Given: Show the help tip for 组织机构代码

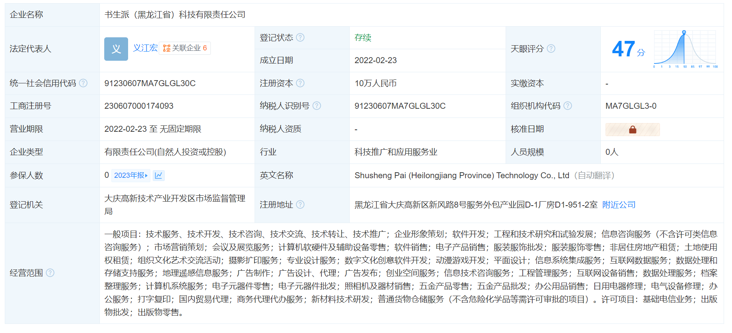Looking at the screenshot, I should click(568, 106).
